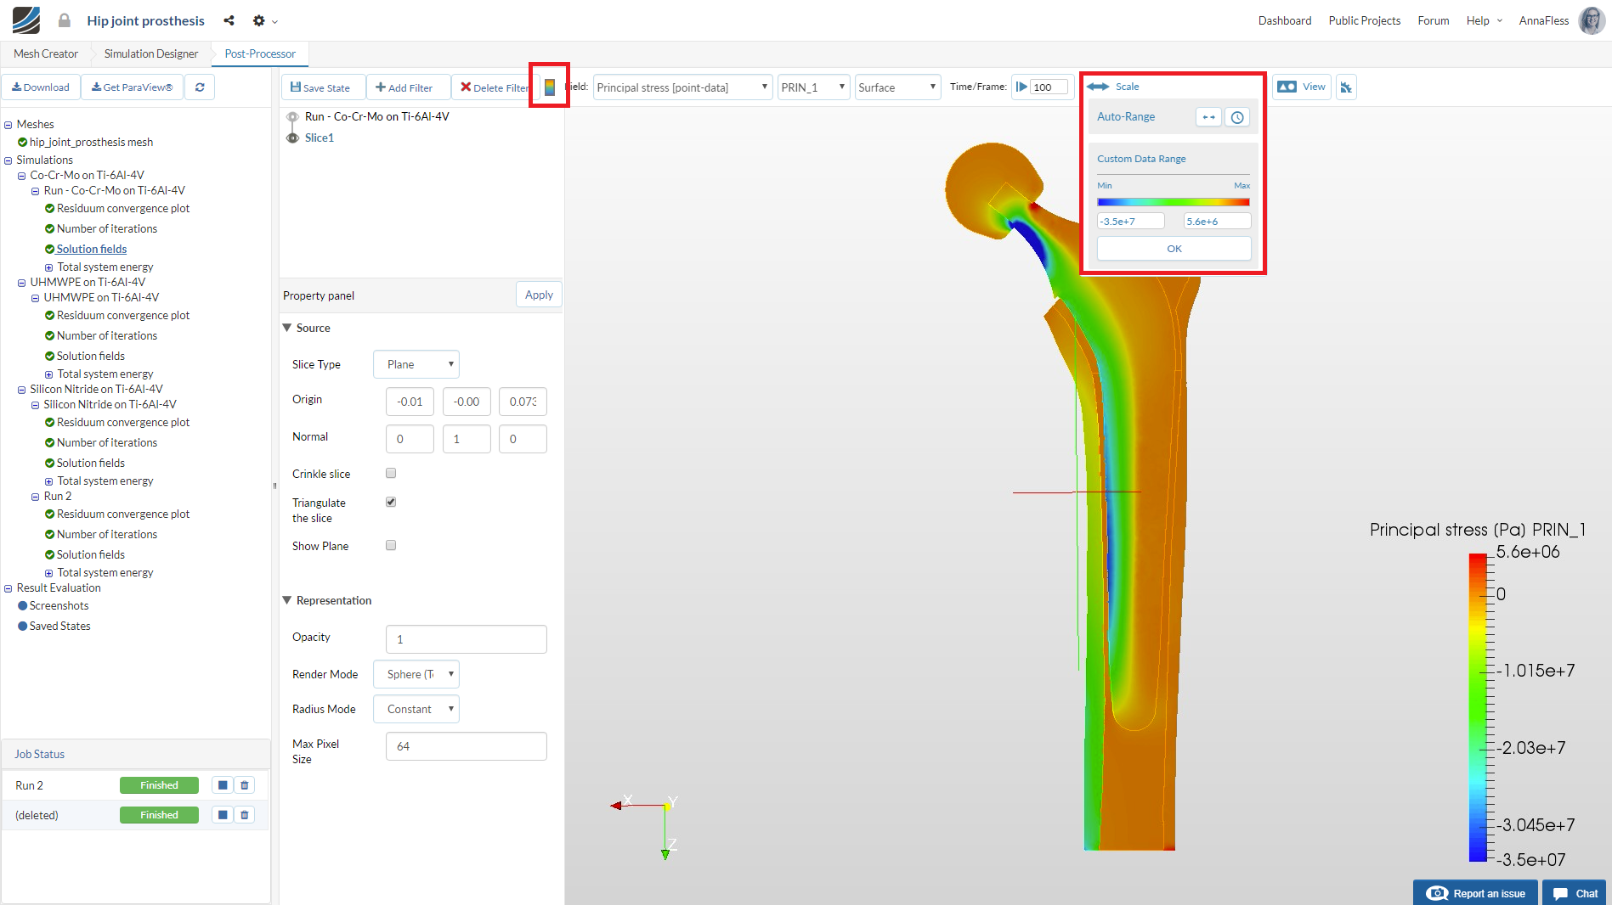Open the PRIN_1 component dropdown
The image size is (1612, 905).
[812, 87]
